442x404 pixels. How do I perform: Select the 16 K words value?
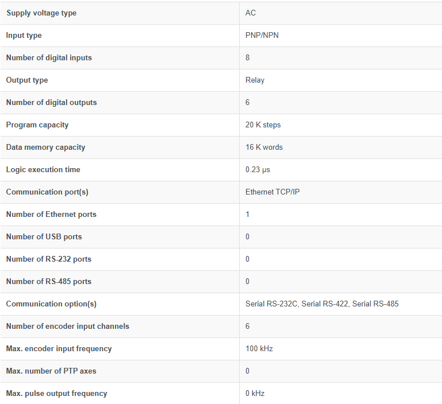coord(264,147)
